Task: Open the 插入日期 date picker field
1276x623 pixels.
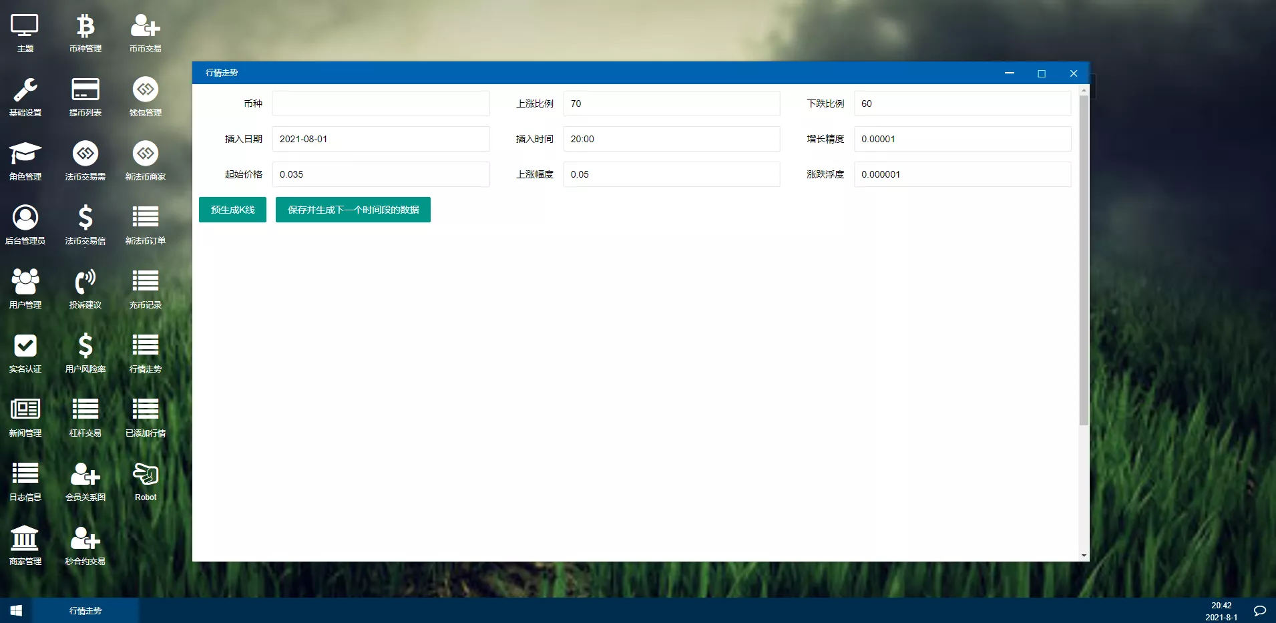Action: pyautogui.click(x=381, y=139)
